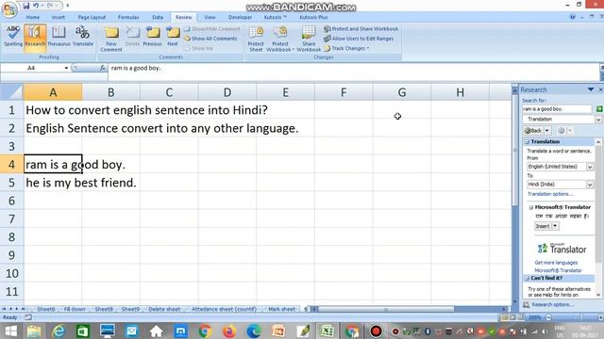This screenshot has width=604, height=339.
Task: Select row 5 header
Action: [12, 183]
